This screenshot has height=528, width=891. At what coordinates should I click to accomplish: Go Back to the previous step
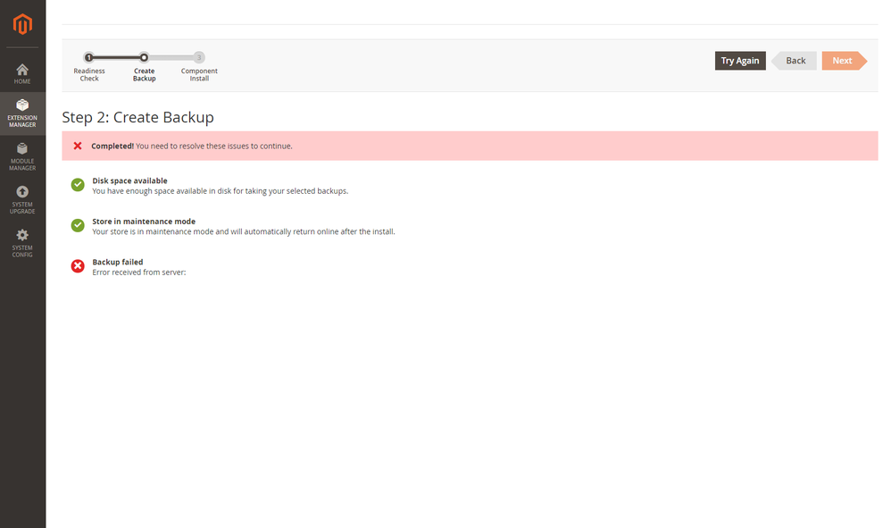(794, 61)
